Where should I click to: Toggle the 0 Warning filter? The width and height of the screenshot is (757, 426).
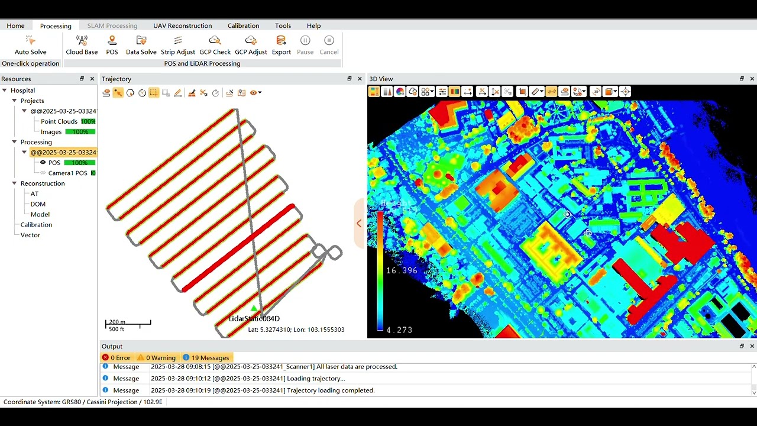pyautogui.click(x=157, y=357)
